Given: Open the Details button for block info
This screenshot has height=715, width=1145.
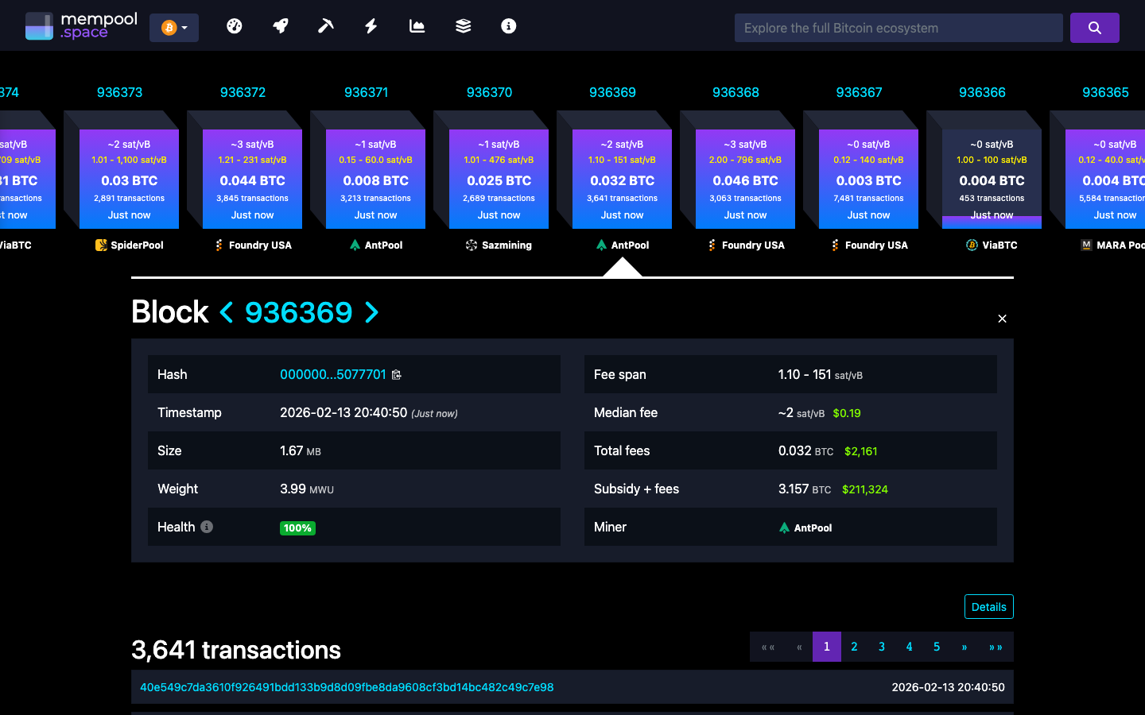Looking at the screenshot, I should pos(988,606).
